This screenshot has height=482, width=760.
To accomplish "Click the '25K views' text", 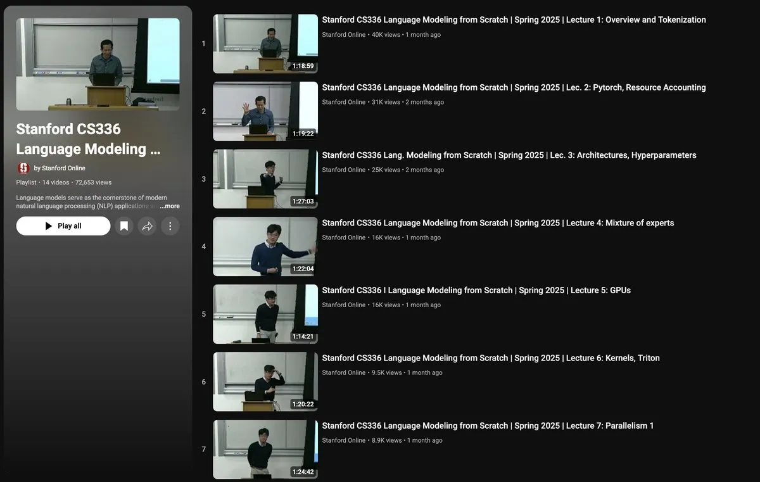I will (x=386, y=170).
